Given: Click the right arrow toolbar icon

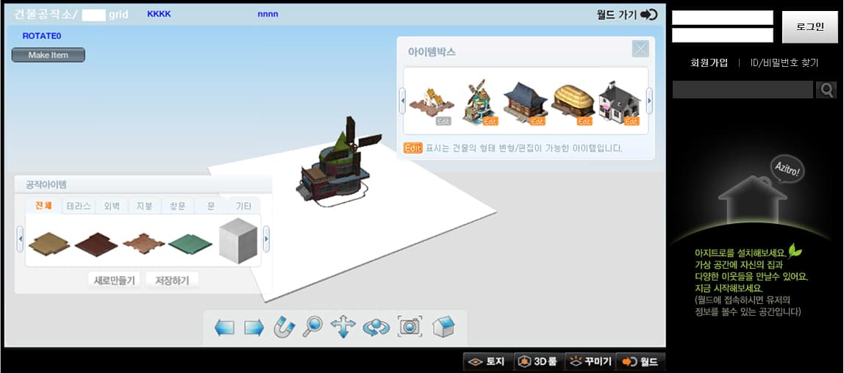Looking at the screenshot, I should pos(254,327).
